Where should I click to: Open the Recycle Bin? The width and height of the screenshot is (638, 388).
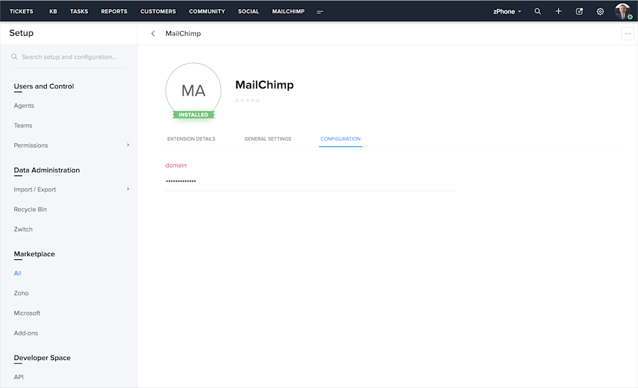(30, 209)
